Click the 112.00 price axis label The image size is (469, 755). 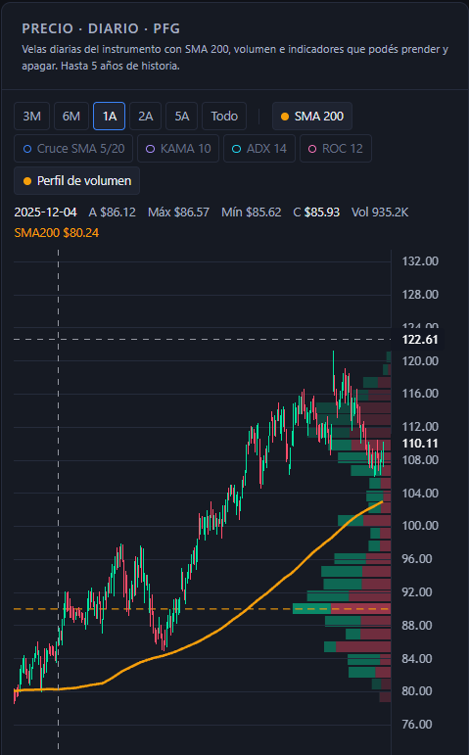point(420,427)
